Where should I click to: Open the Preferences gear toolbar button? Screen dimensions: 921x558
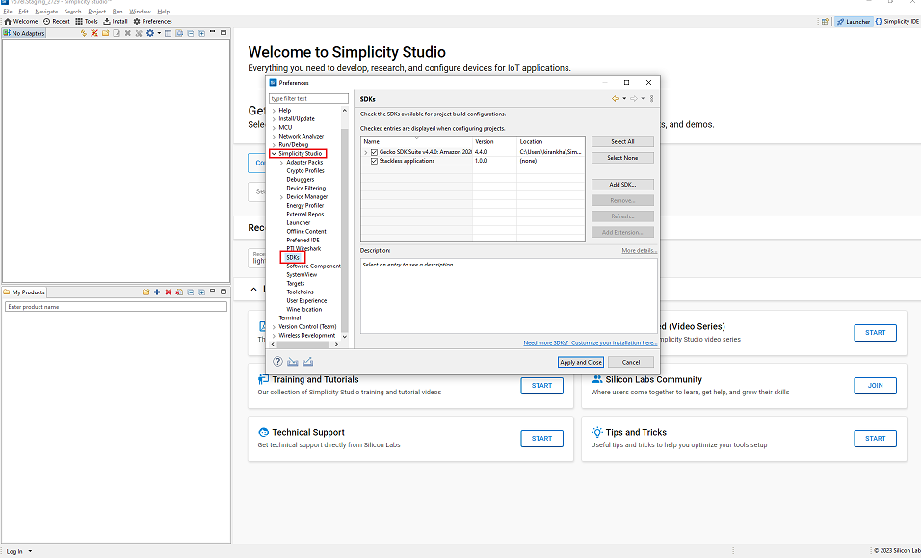tap(153, 22)
